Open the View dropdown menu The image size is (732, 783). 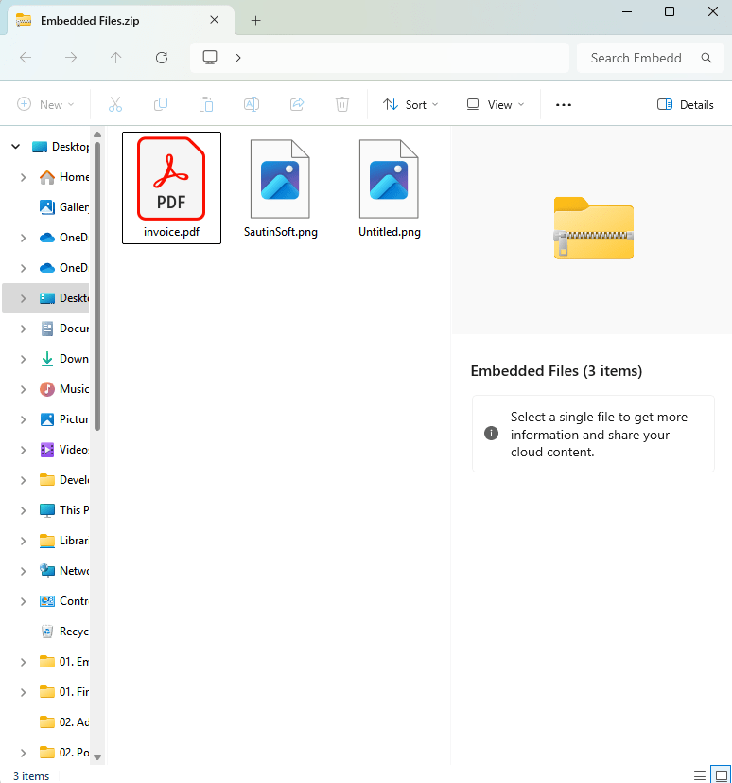click(496, 105)
